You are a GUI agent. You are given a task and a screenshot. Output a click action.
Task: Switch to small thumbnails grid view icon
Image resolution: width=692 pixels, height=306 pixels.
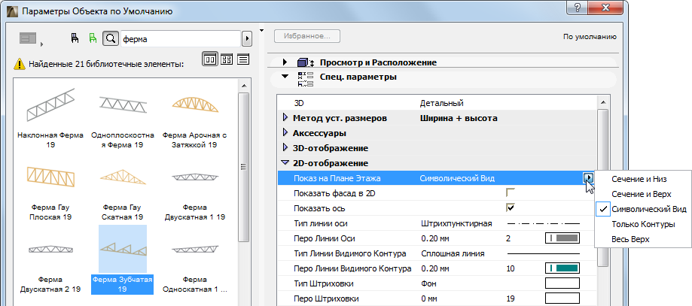tap(226, 59)
